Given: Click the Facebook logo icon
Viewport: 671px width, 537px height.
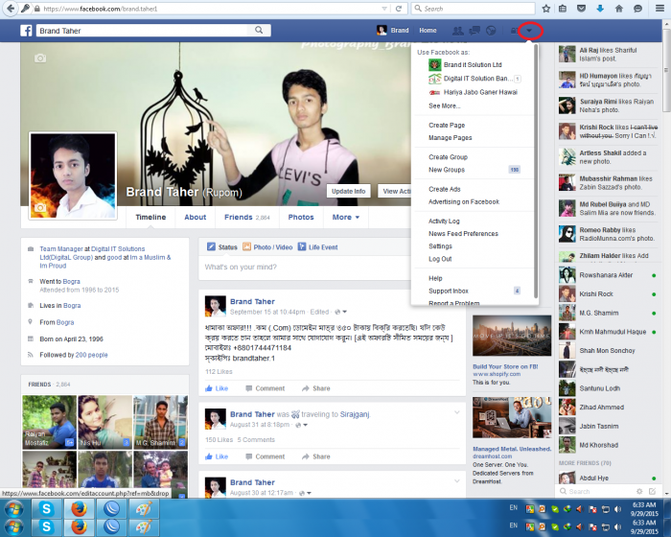Looking at the screenshot, I should [x=26, y=31].
